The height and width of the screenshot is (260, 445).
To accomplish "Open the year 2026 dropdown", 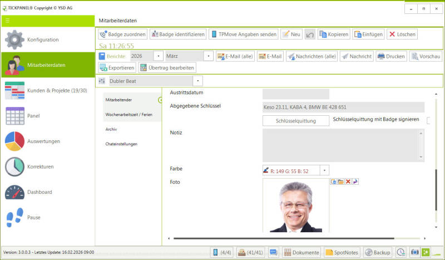I will click(x=159, y=56).
